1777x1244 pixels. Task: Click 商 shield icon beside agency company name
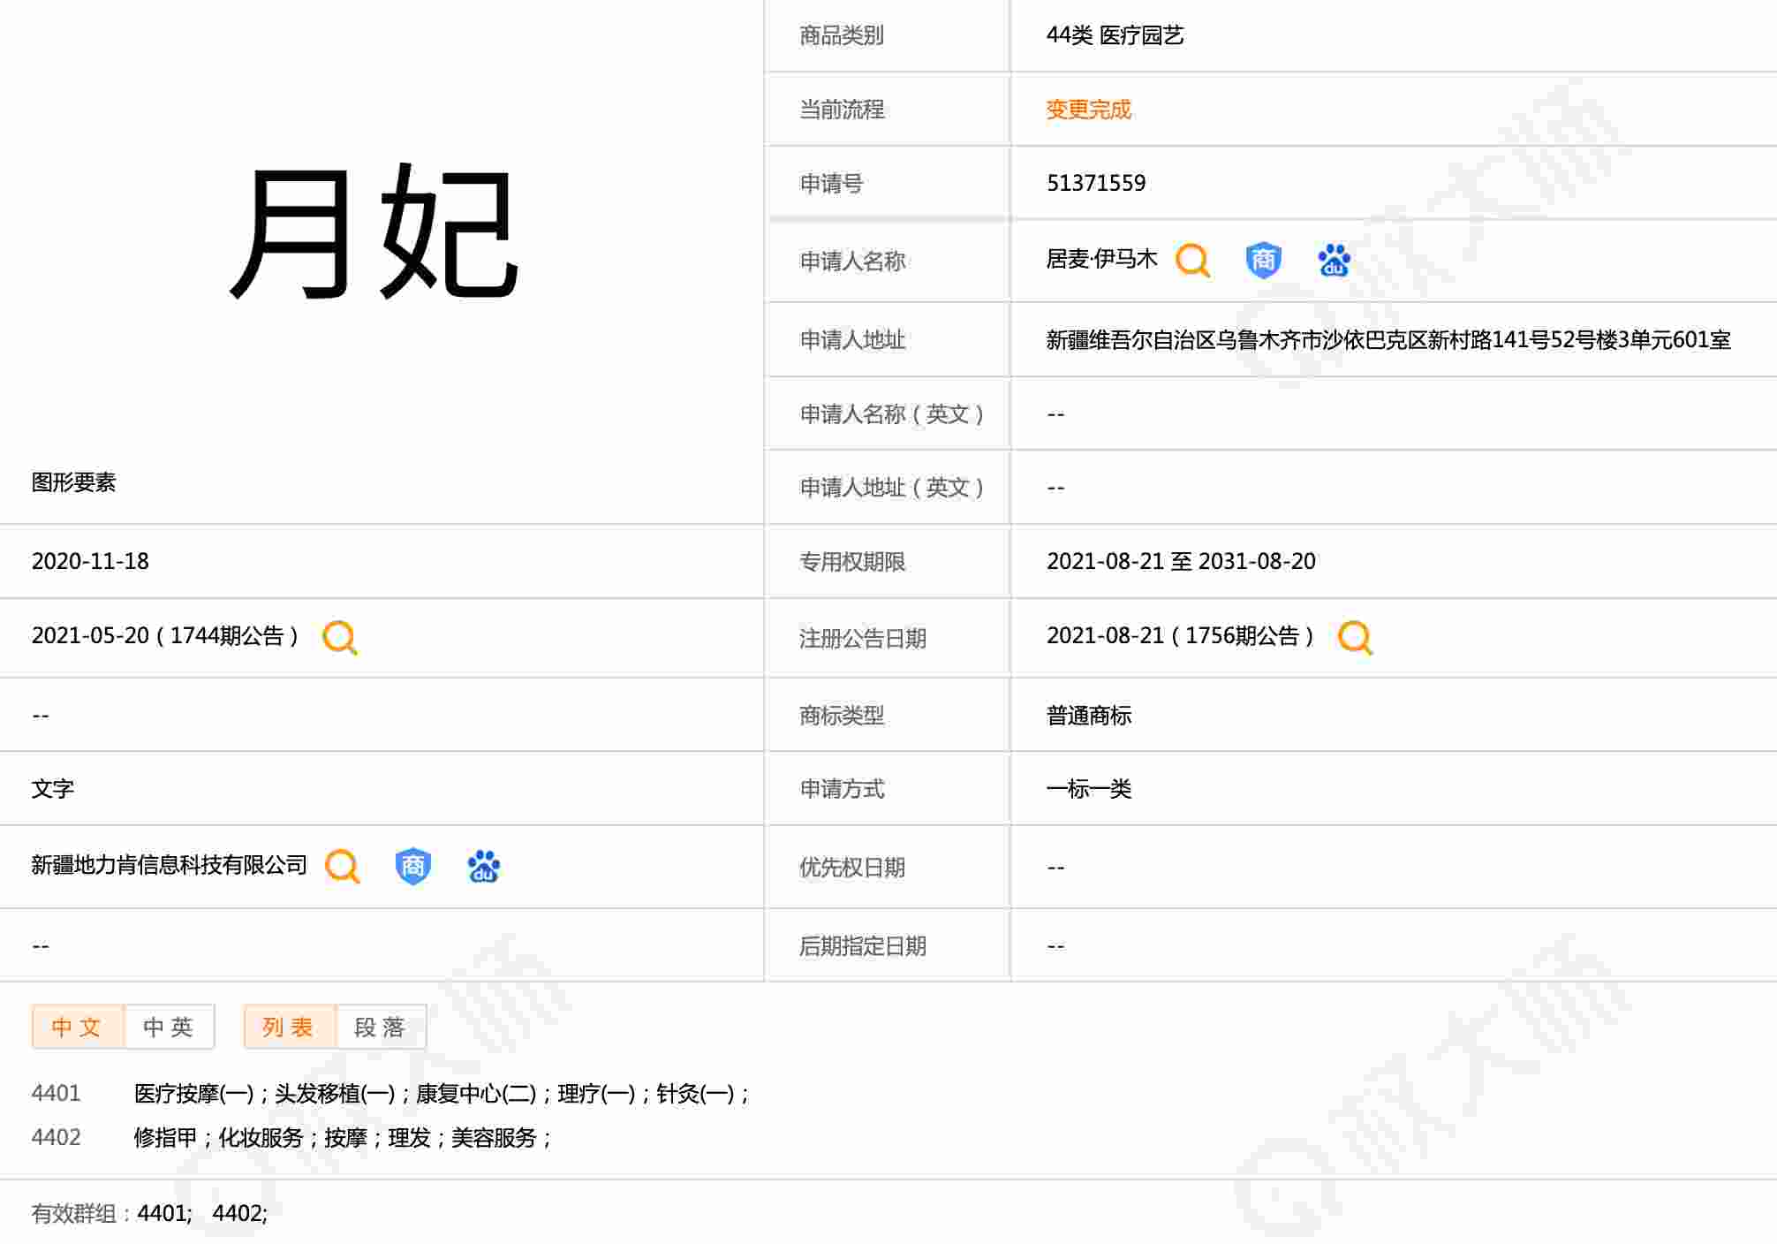(412, 867)
